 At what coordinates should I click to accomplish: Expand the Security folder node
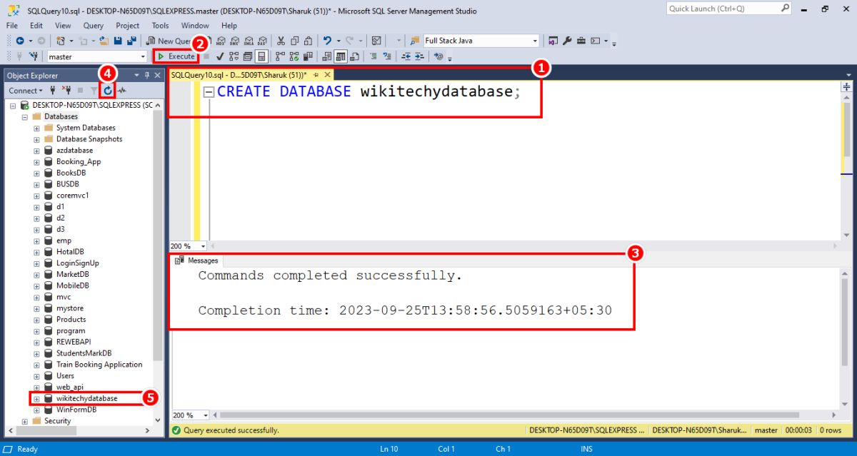tap(25, 421)
